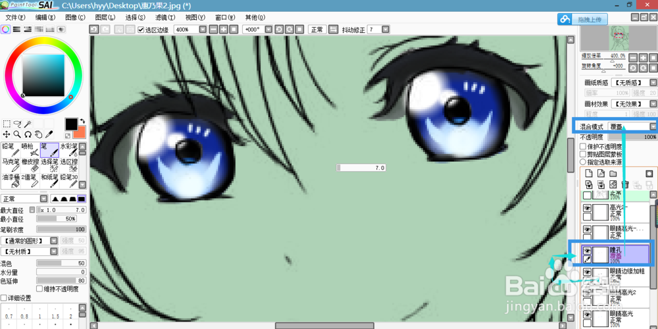Rotate canvas counterclockwise in toolbar

click(x=278, y=30)
